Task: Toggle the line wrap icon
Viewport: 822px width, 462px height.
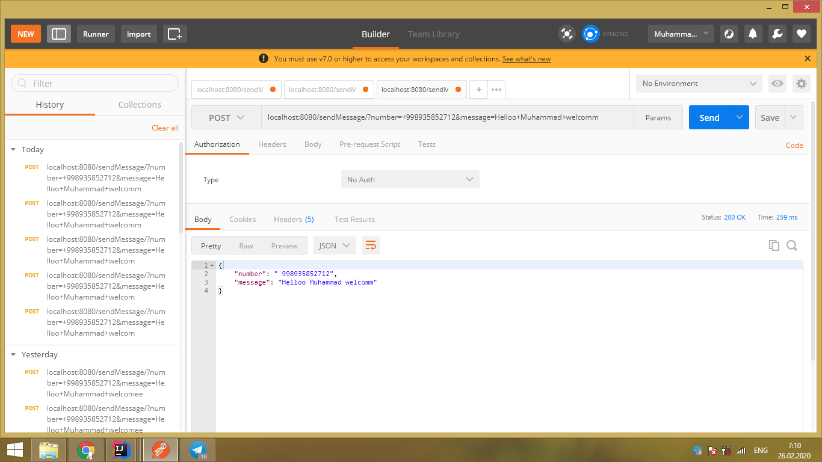Action: 371,245
